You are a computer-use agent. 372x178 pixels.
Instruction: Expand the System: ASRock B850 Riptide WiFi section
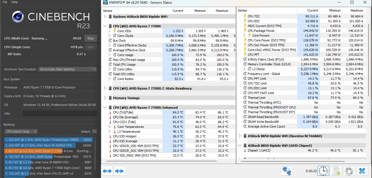(x=105, y=17)
